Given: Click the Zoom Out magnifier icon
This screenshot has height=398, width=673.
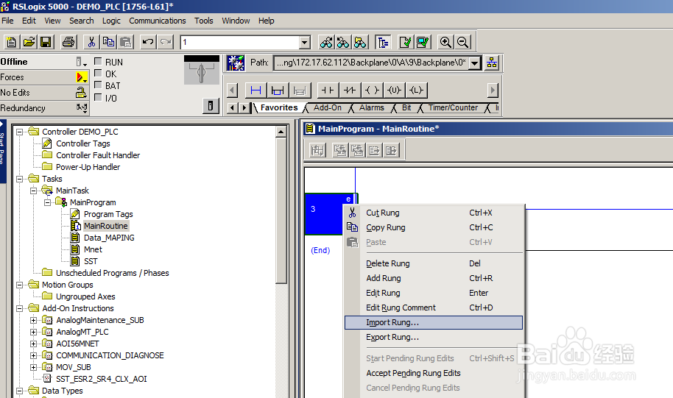Looking at the screenshot, I should click(x=462, y=42).
